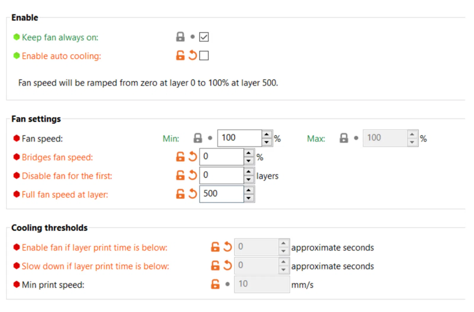Increase Disable fan for the first layers

(249, 172)
